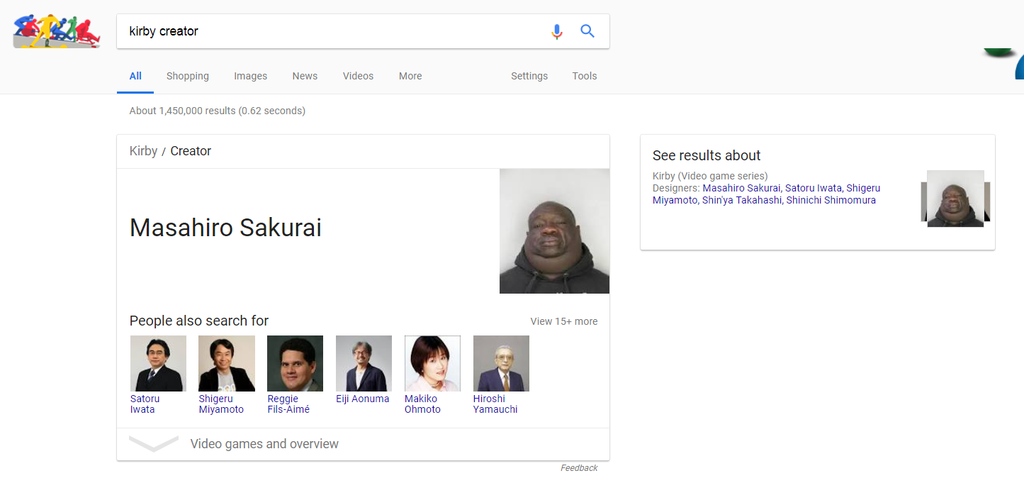
Task: Click View 15+ more link
Action: click(564, 321)
